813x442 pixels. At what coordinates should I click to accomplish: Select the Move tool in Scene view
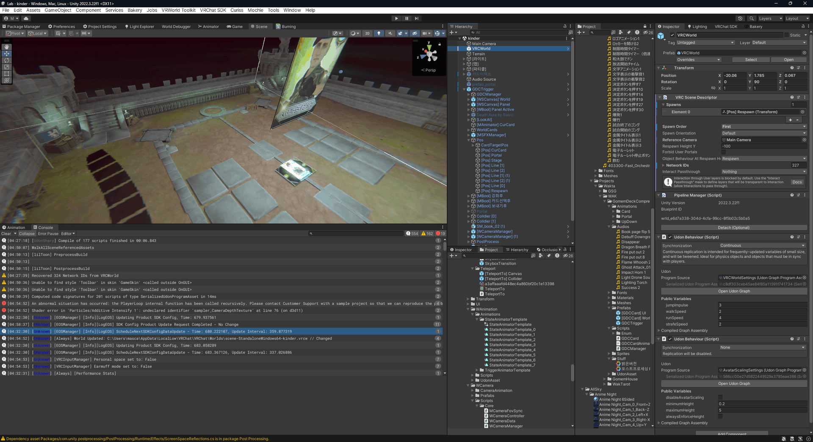pos(6,54)
